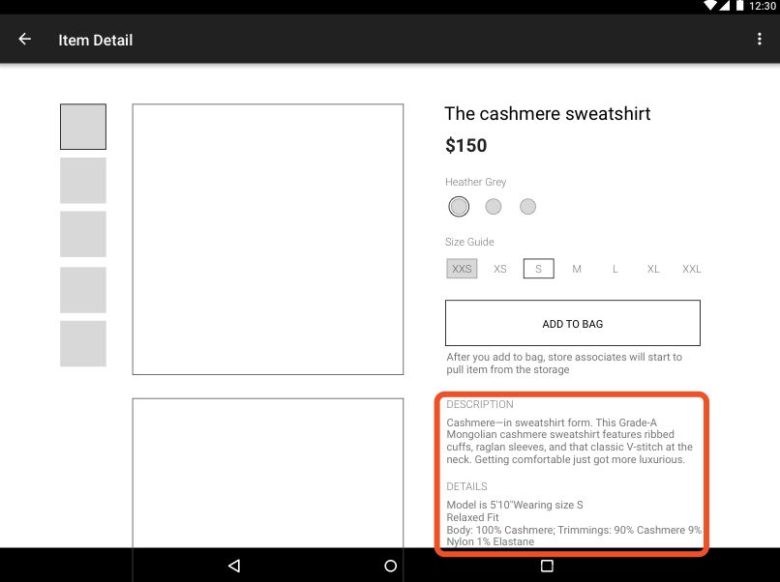
Task: Click the 12:30 status bar clock
Action: [763, 6]
